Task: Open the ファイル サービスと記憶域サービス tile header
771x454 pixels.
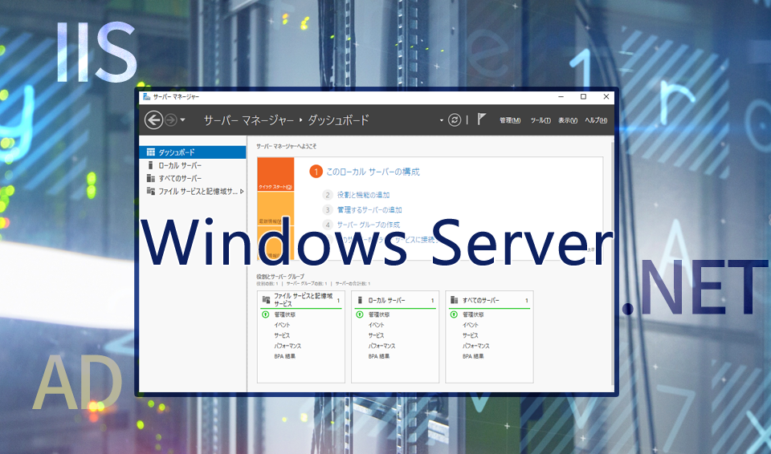Action: pyautogui.click(x=301, y=300)
